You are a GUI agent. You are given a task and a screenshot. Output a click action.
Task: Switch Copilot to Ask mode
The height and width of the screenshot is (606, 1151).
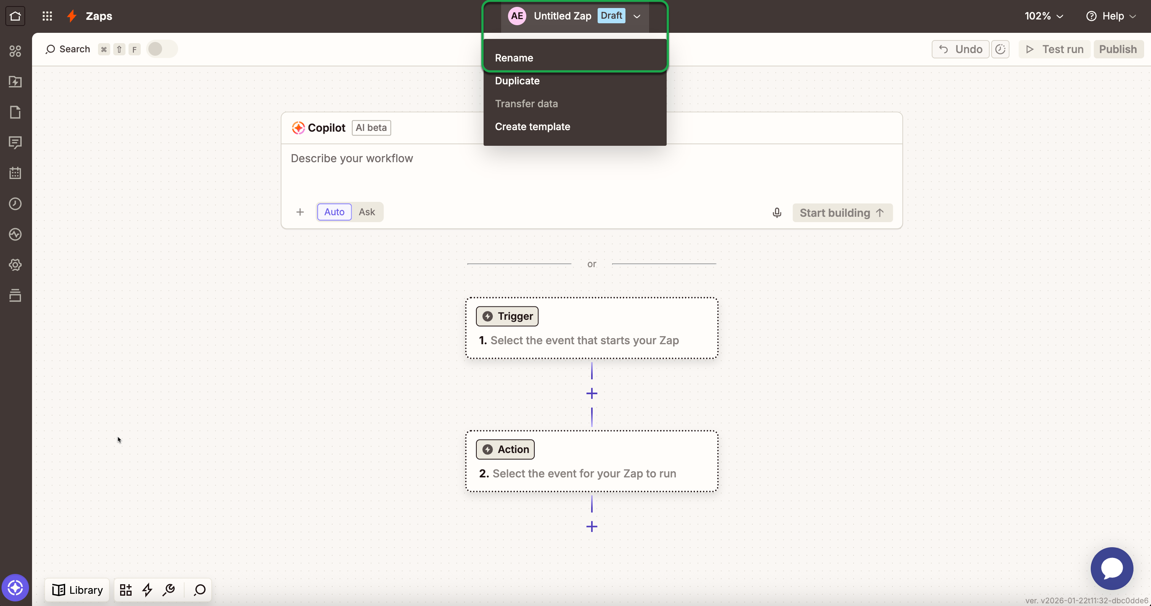367,212
